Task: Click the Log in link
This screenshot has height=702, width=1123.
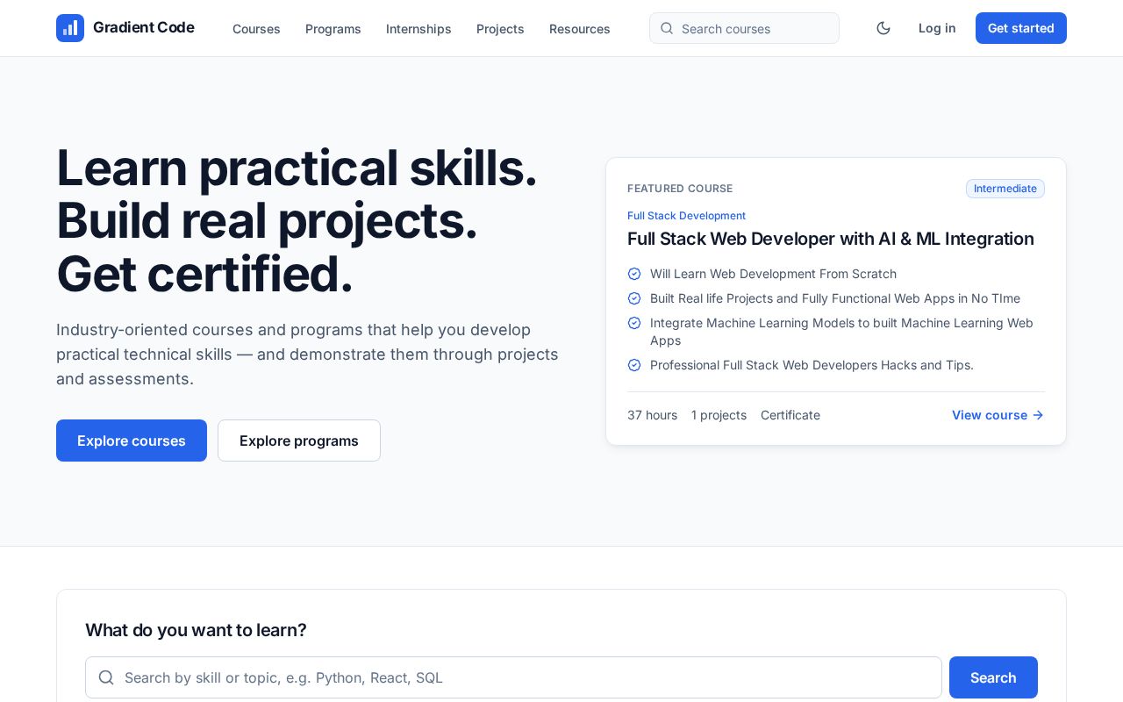Action: pos(937,28)
